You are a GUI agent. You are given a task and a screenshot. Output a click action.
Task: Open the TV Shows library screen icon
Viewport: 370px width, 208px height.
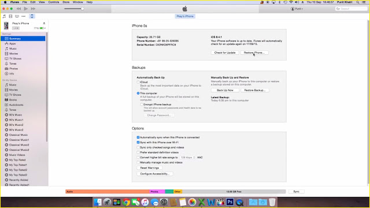click(x=17, y=16)
